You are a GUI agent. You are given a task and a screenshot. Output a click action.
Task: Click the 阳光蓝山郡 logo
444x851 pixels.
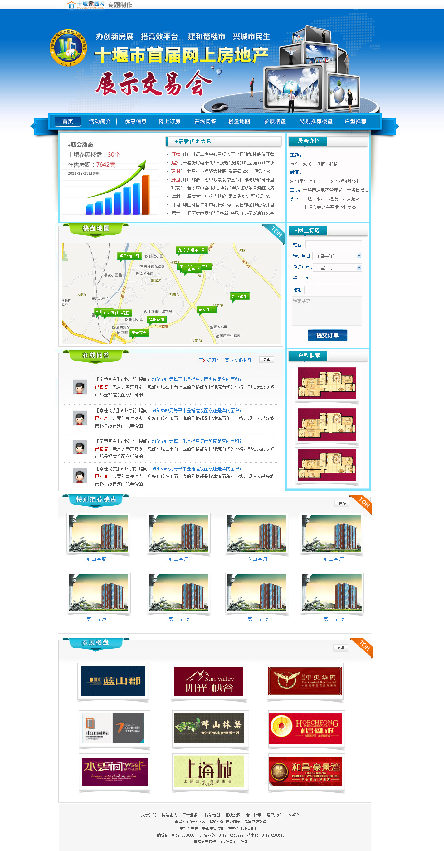(x=113, y=681)
